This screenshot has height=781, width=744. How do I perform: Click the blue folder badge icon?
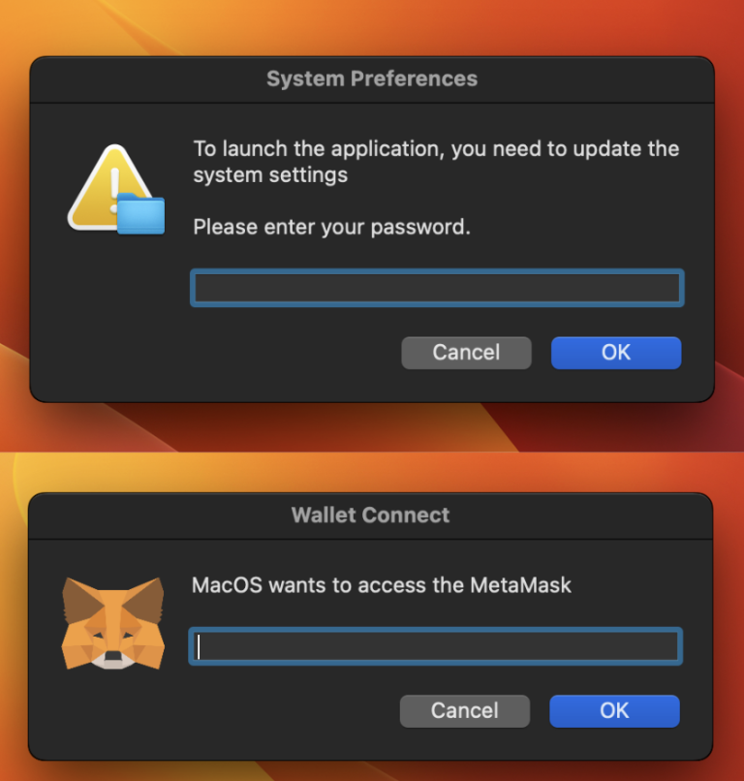(141, 214)
